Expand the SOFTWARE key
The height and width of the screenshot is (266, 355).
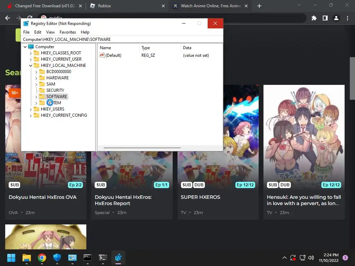[36, 97]
